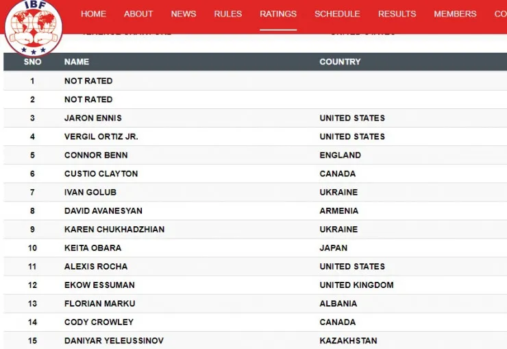Select the Keita Obara row
Viewport: 507px width, 349px height.
pyautogui.click(x=255, y=248)
